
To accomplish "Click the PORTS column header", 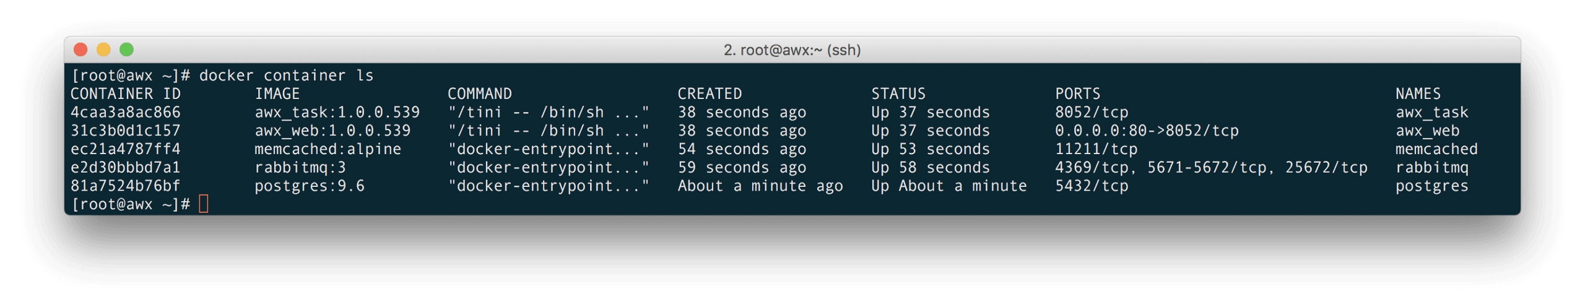I will (x=1078, y=93).
